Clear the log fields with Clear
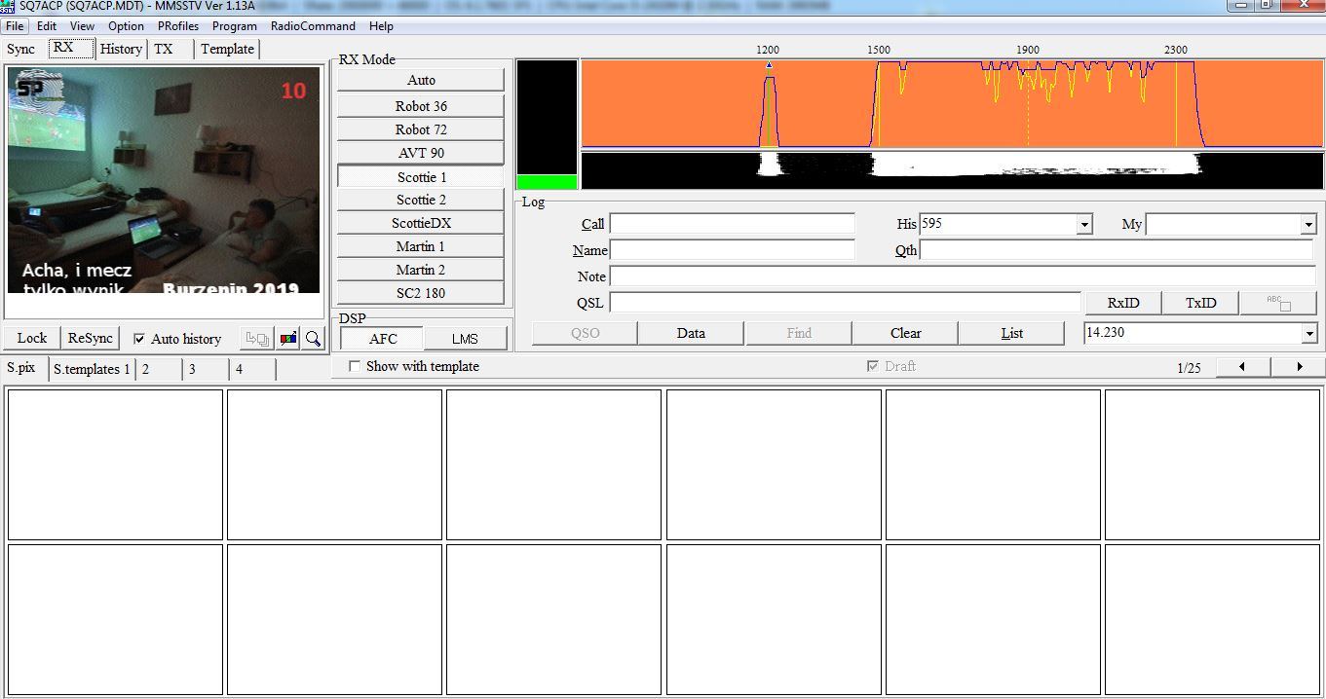 (905, 333)
